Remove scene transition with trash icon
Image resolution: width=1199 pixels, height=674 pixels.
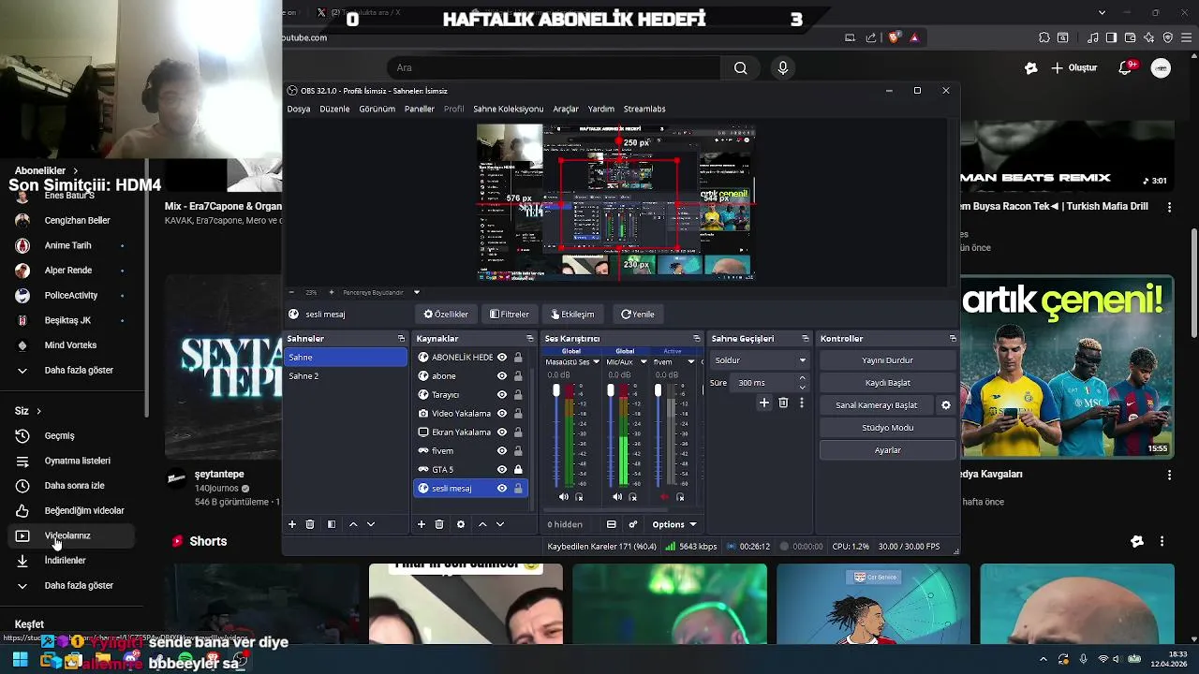(783, 403)
